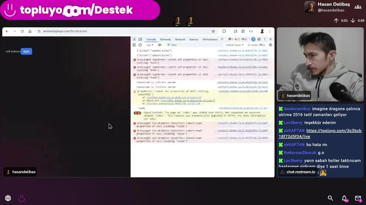
Task: Click the chat.restream.io label
Action: click(297, 172)
